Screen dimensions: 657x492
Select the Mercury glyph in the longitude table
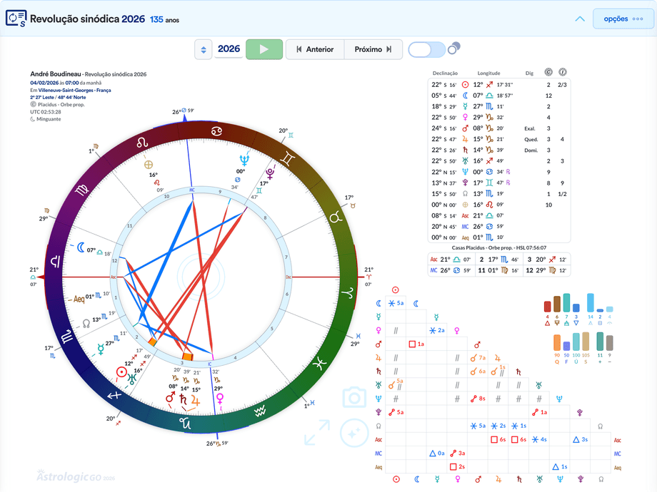(x=465, y=106)
